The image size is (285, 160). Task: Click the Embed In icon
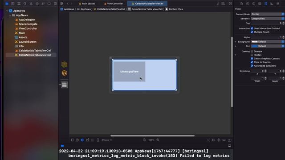[x=230, y=140]
